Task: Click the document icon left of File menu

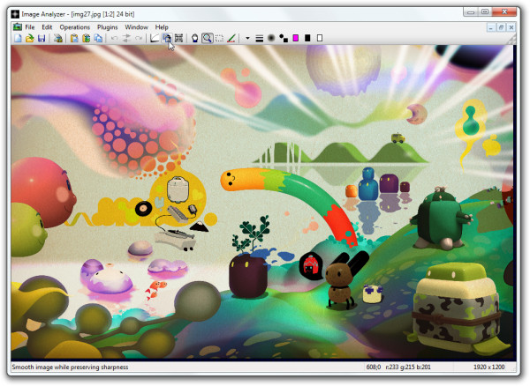Action: [18, 26]
